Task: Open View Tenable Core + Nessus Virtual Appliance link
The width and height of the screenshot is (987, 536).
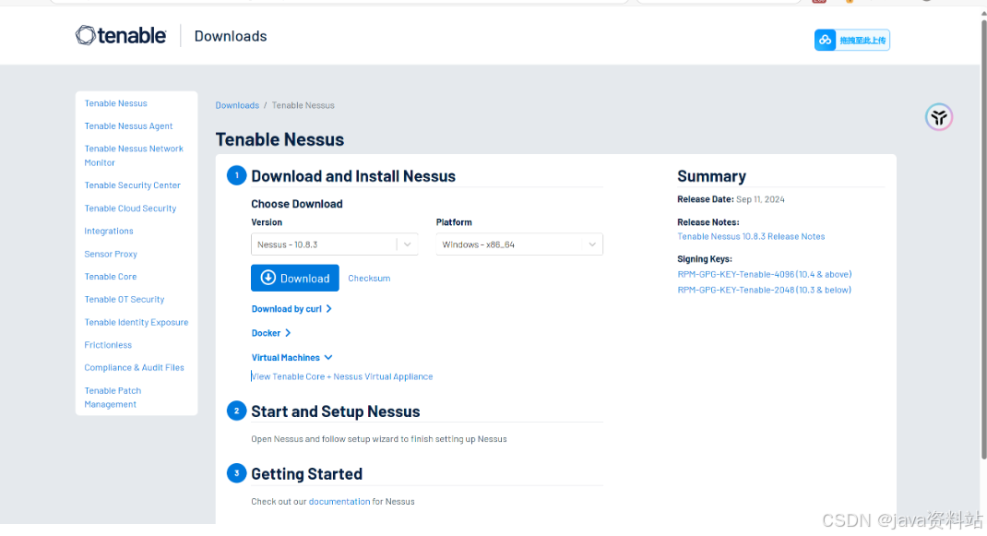Action: point(342,376)
